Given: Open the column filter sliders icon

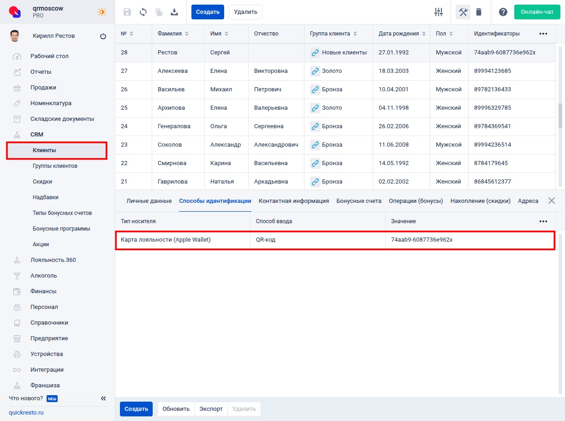Looking at the screenshot, I should coord(439,12).
